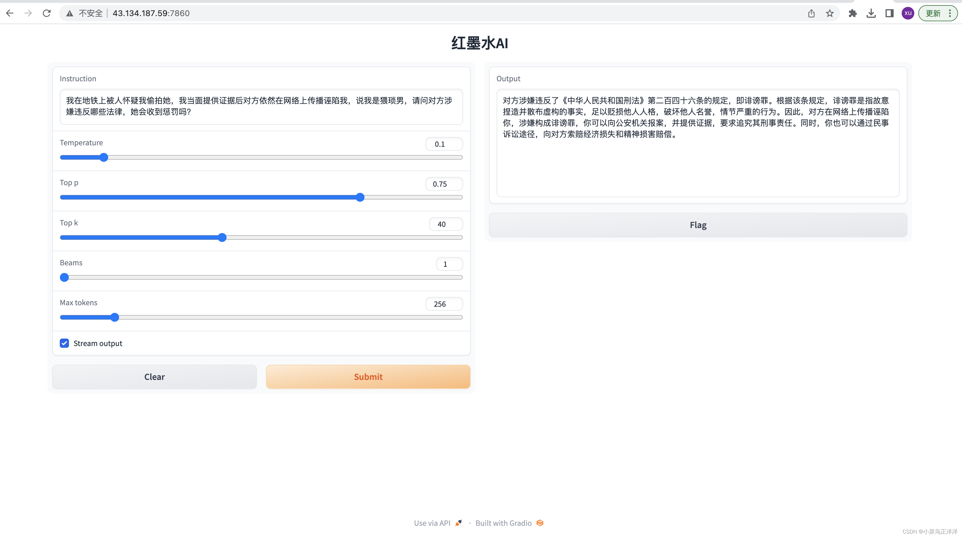Screen dimensions: 962x537
Task: Focus the Instruction text box
Action: coord(261,107)
